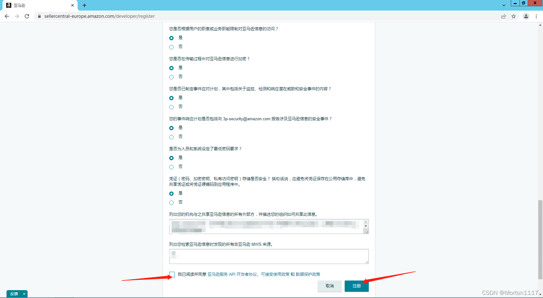Open the Chrome profile avatar icon

coord(526,16)
